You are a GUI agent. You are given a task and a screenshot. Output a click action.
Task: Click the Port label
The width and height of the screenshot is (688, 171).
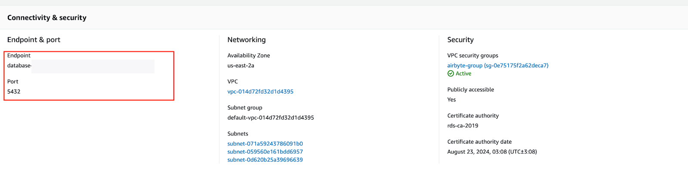[13, 82]
